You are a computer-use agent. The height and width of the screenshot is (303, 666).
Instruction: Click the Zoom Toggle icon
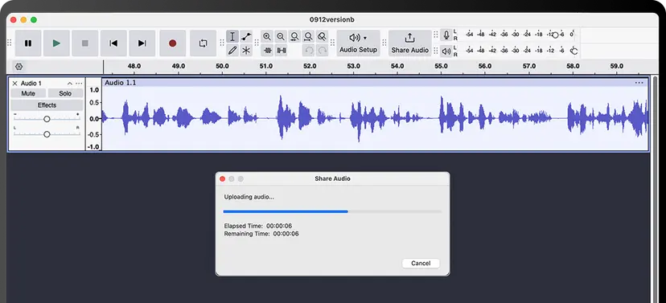coord(322,36)
